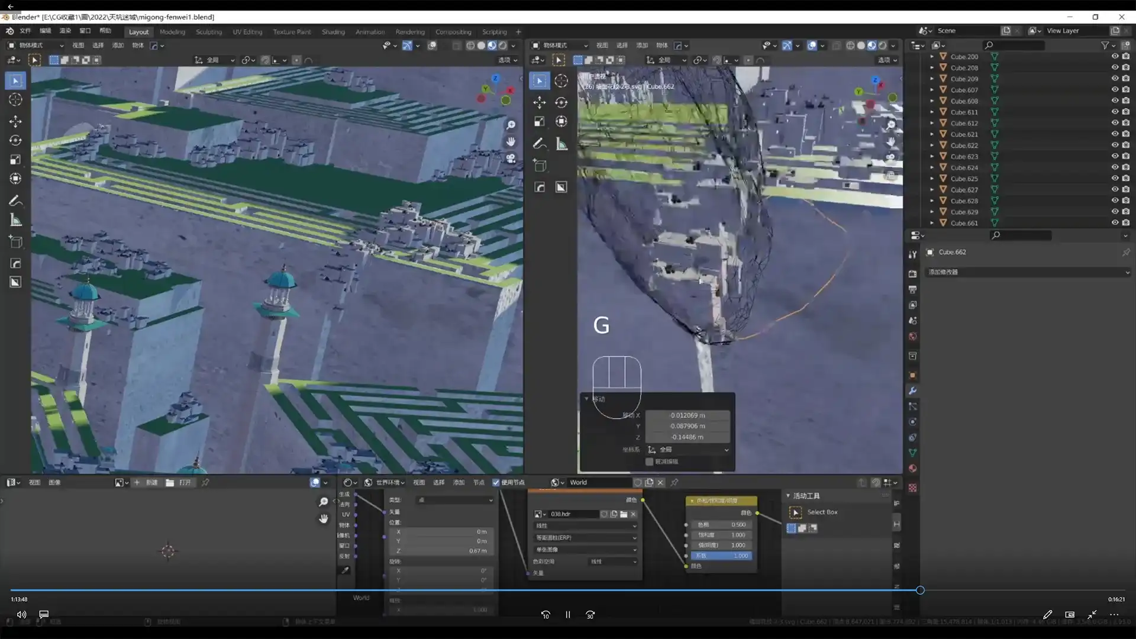
Task: Select the Scale tool in left toolbar
Action: tap(15, 160)
